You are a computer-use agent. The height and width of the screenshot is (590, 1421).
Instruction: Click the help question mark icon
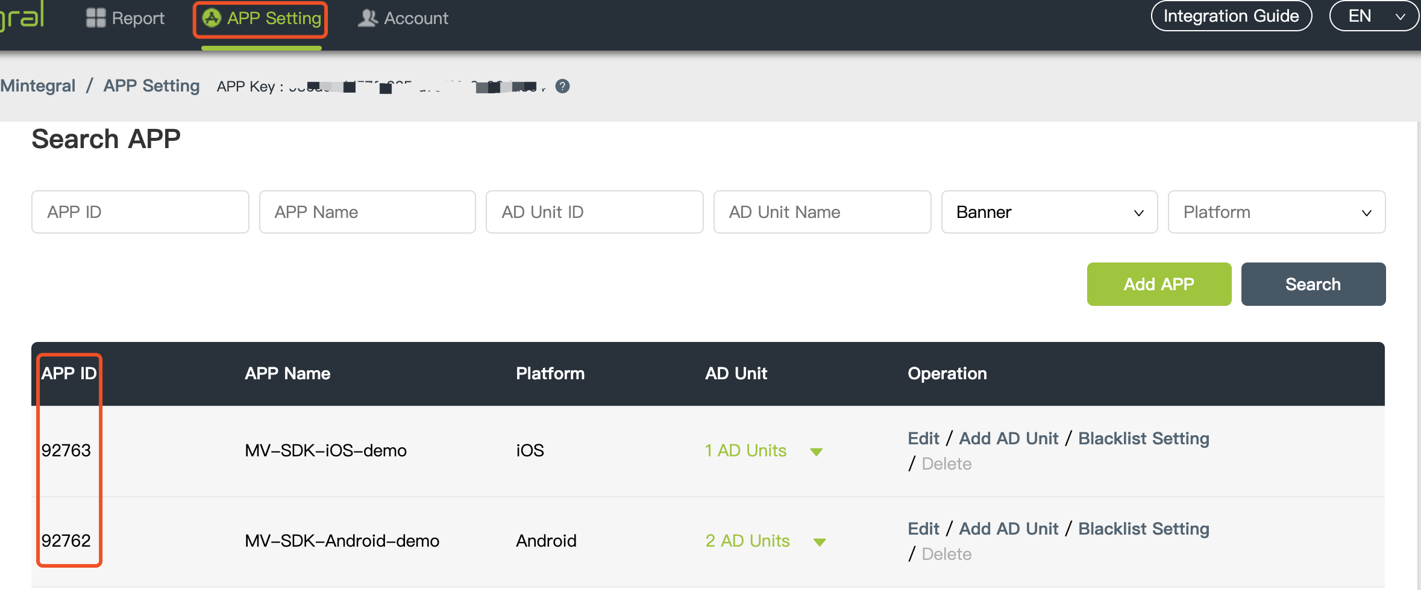(x=562, y=86)
